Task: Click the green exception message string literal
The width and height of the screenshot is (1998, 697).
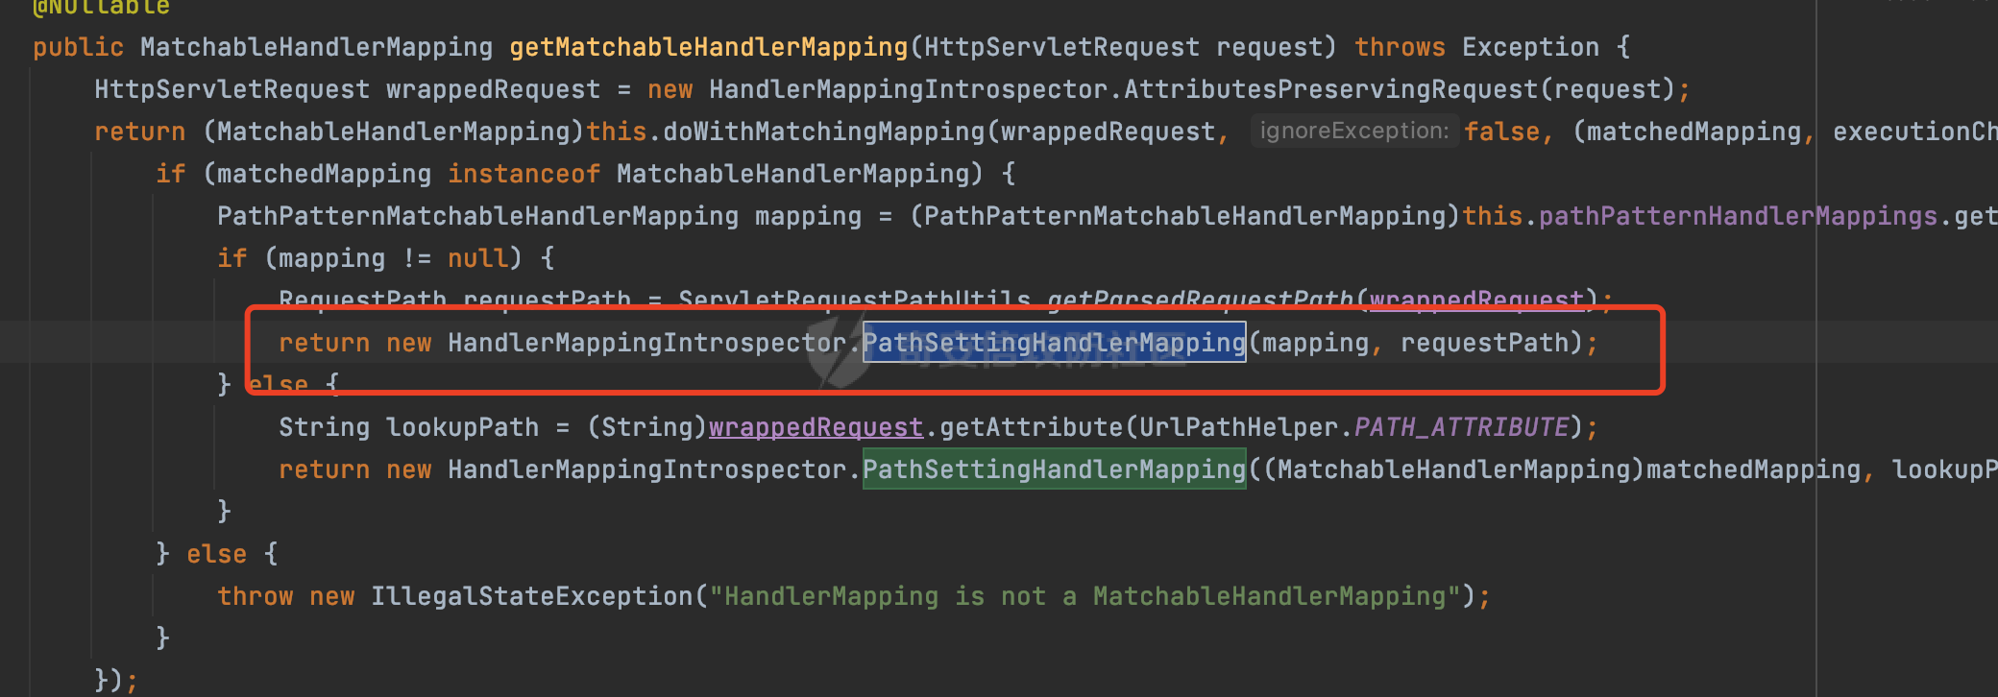Action: pos(1084,596)
